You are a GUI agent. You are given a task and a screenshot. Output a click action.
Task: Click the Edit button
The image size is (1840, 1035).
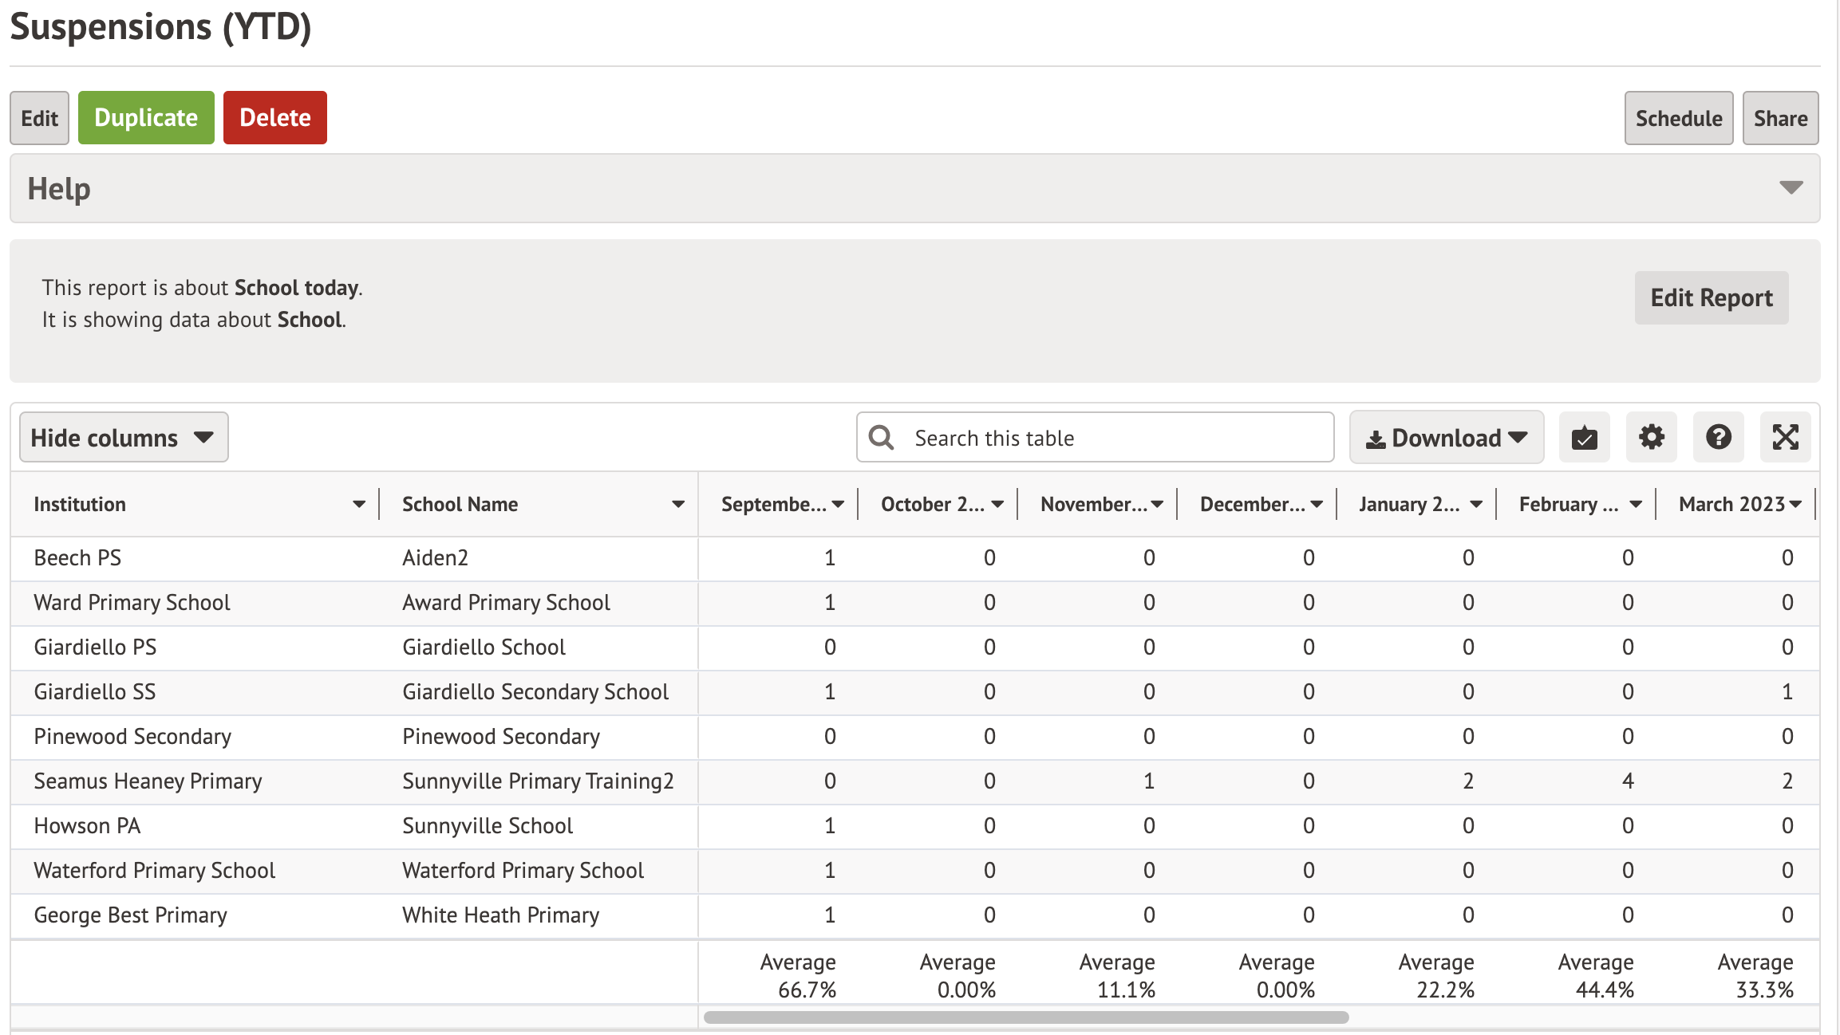[x=39, y=118]
